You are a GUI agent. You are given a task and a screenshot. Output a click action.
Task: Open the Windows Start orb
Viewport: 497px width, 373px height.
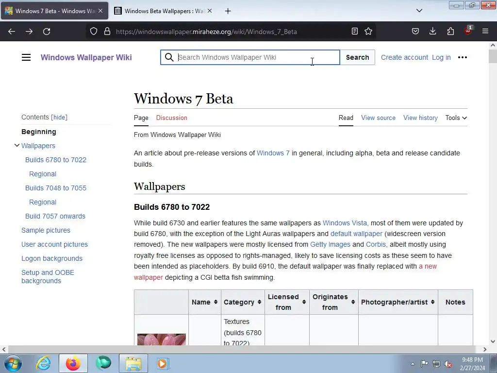(x=13, y=363)
